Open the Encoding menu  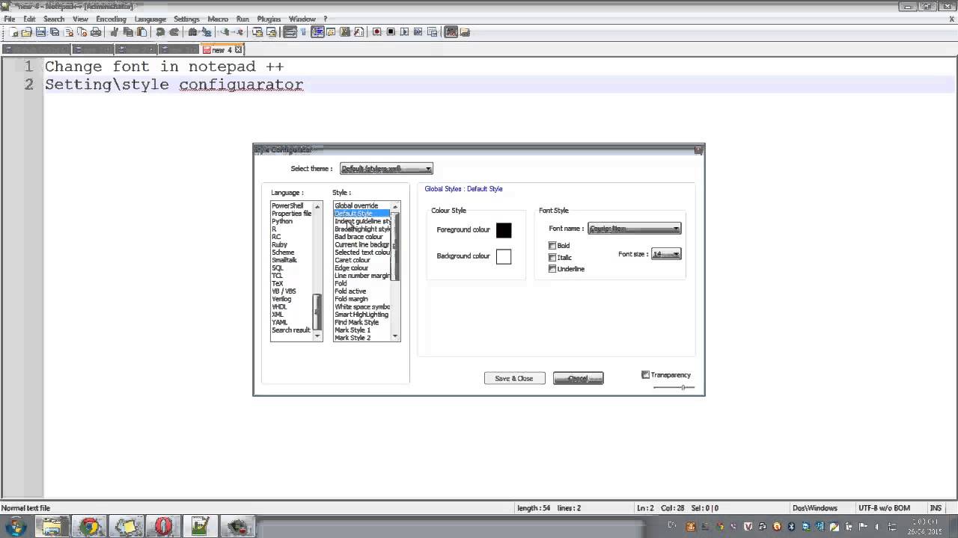(111, 19)
